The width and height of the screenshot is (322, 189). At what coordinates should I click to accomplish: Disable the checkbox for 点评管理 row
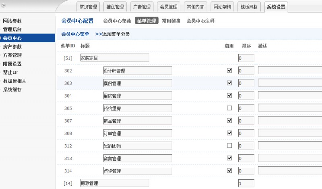pos(229,170)
